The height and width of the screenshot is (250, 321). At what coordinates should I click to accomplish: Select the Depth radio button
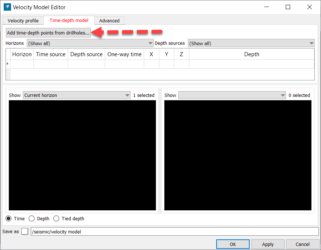pos(32,218)
